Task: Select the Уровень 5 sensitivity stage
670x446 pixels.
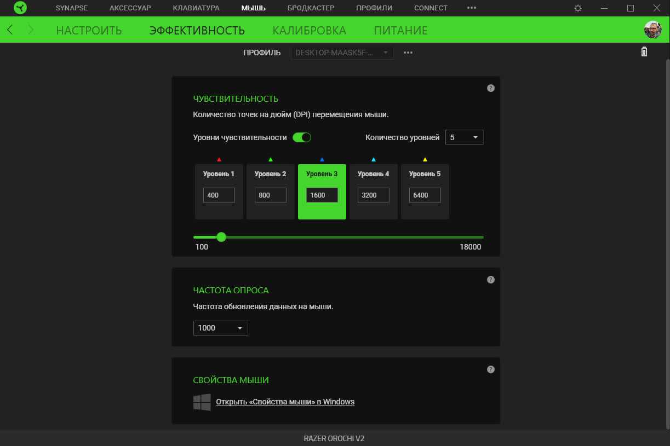Action: tap(425, 174)
